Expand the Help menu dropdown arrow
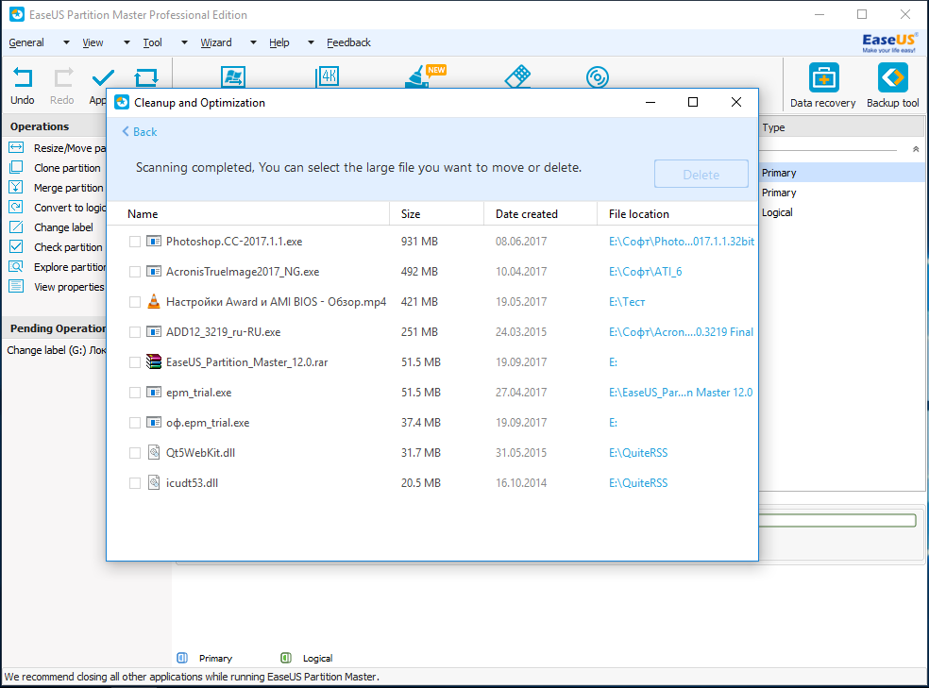The image size is (929, 688). tap(311, 42)
